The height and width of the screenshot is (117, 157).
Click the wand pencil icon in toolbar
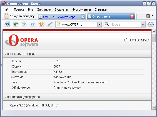(50, 24)
